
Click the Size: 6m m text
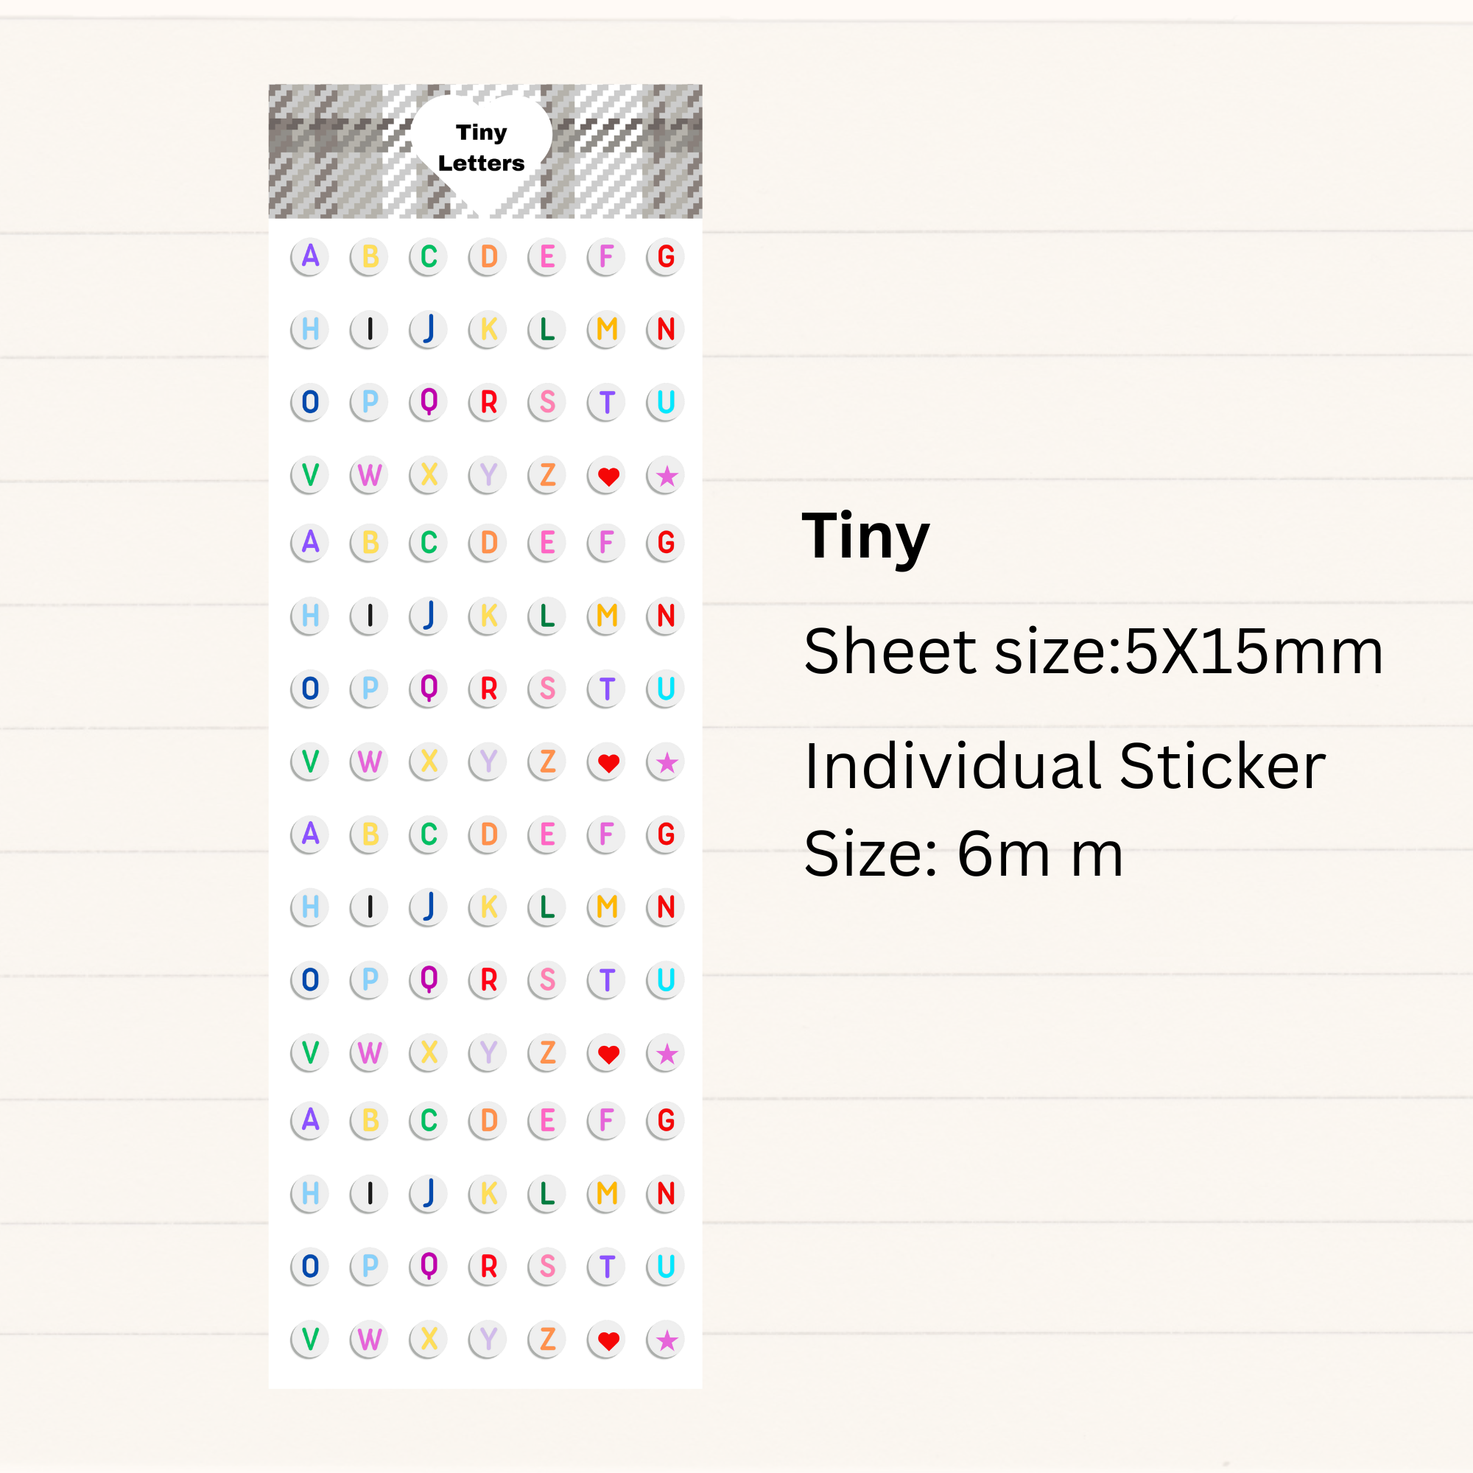[963, 854]
